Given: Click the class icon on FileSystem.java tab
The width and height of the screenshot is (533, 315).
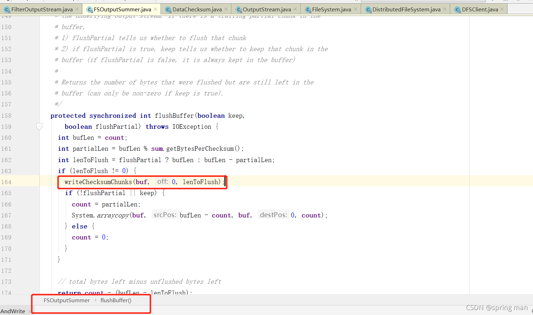Looking at the screenshot, I should tap(308, 10).
